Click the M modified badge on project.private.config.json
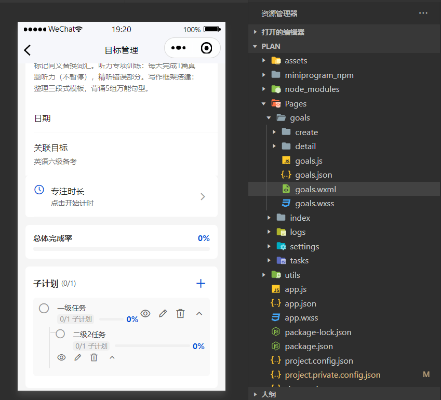 tap(426, 375)
